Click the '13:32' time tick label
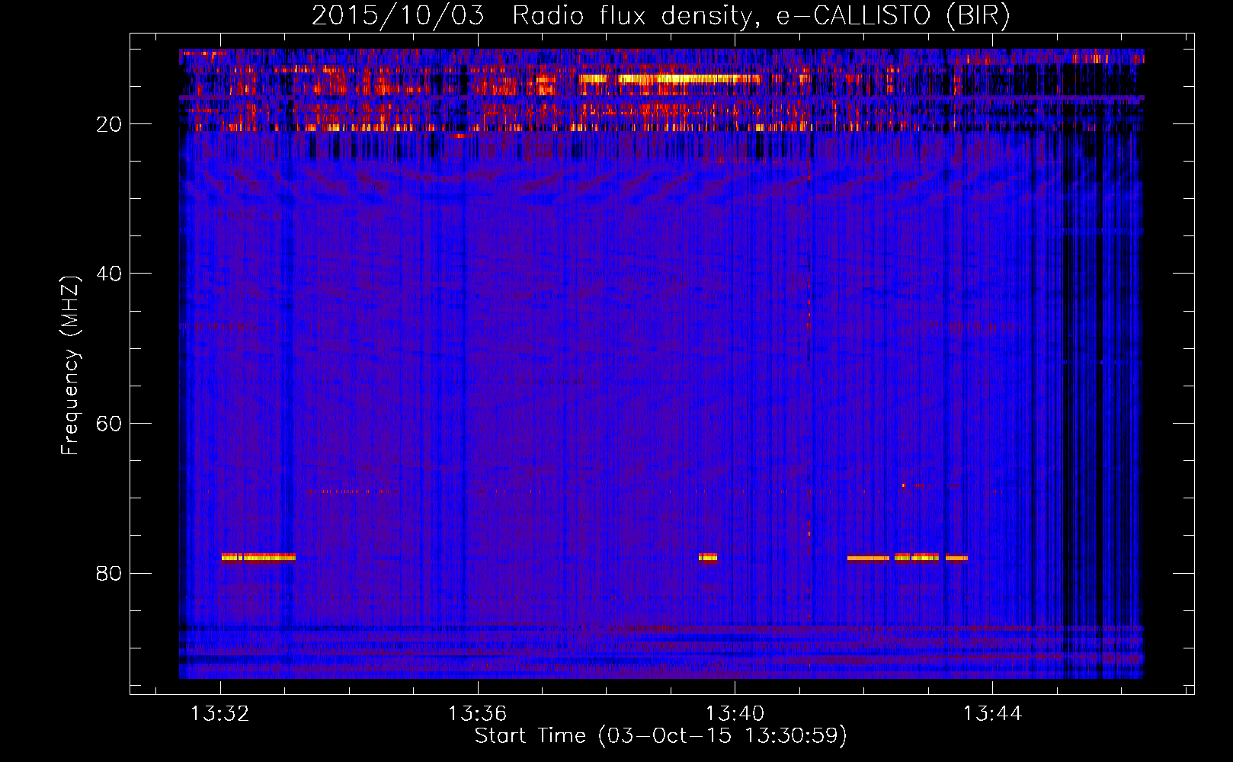The width and height of the screenshot is (1233, 762). (220, 713)
